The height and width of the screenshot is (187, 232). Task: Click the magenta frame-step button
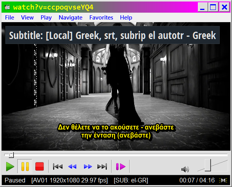120,167
